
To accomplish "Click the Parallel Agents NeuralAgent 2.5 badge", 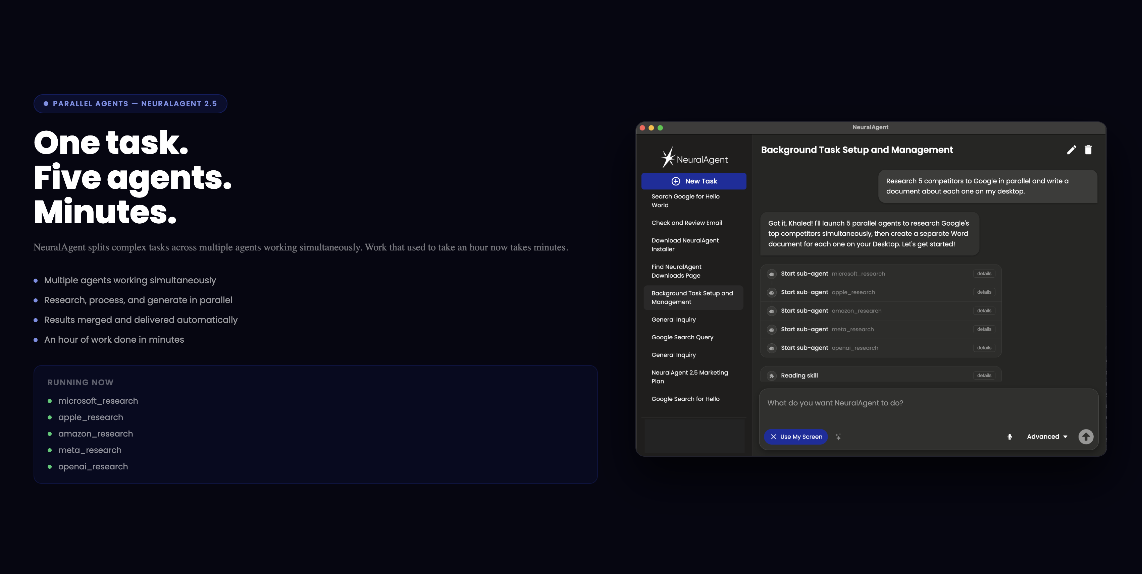I will 130,104.
